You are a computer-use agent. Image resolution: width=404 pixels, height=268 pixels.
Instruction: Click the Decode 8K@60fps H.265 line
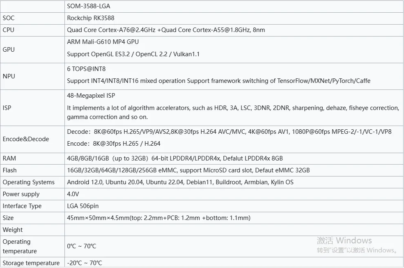229,132
